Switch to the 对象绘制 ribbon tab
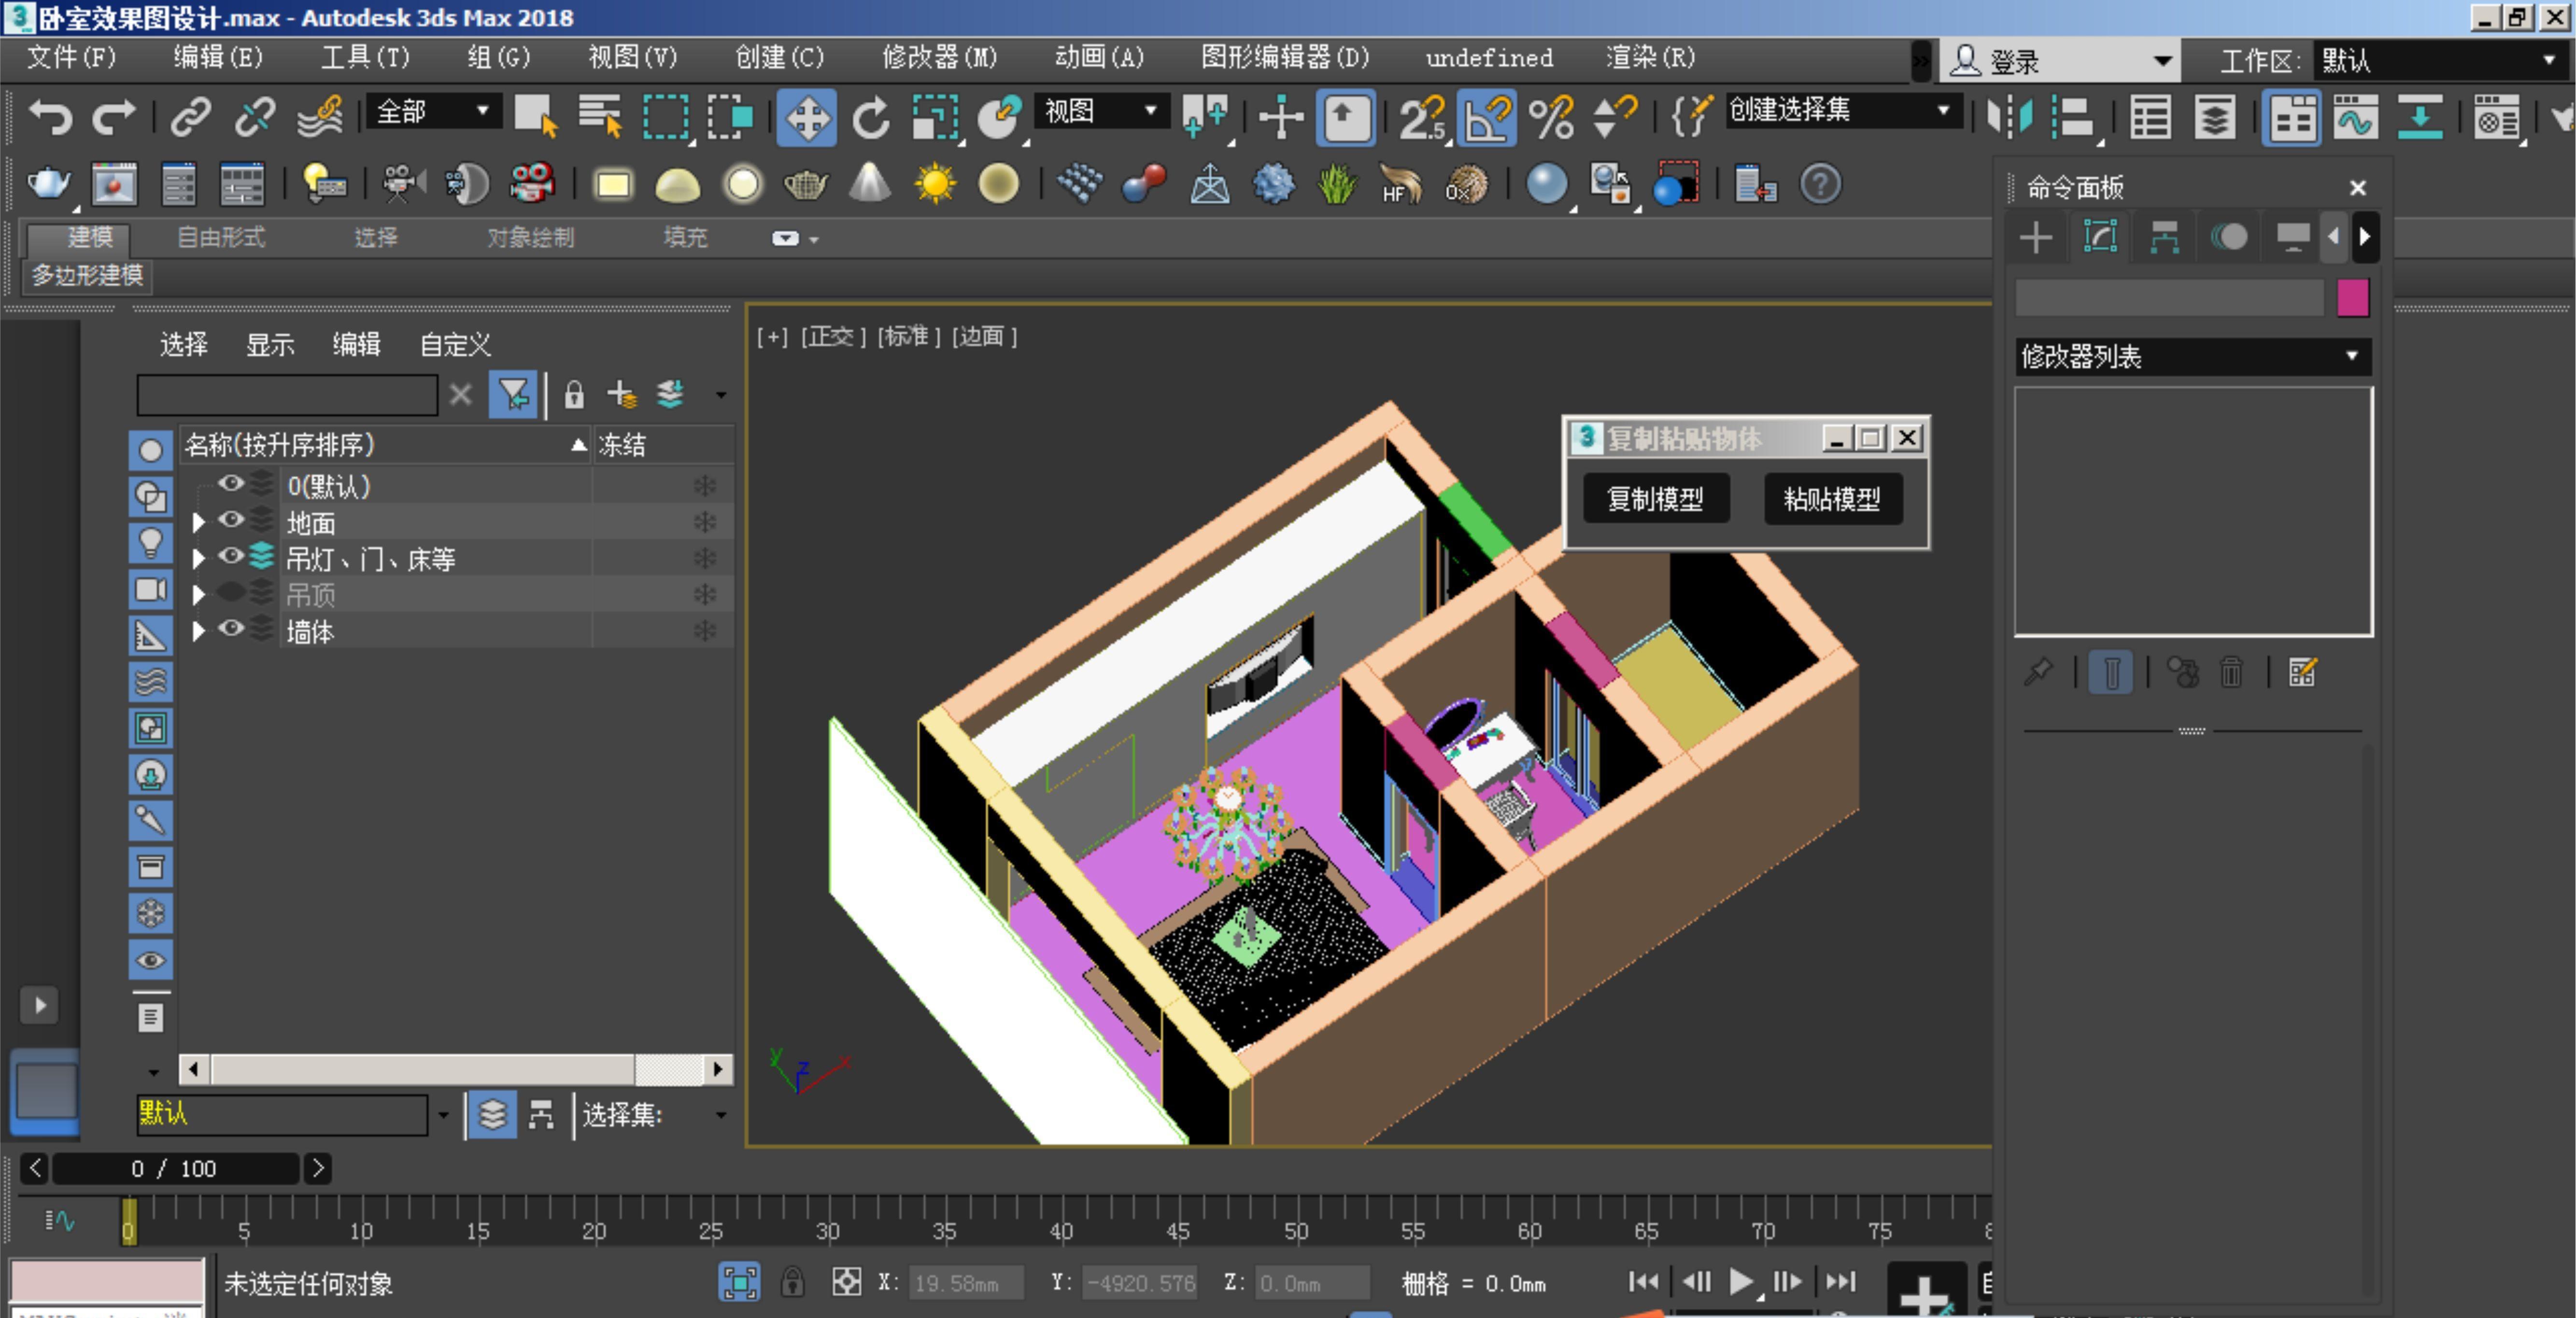2576x1318 pixels. point(531,238)
